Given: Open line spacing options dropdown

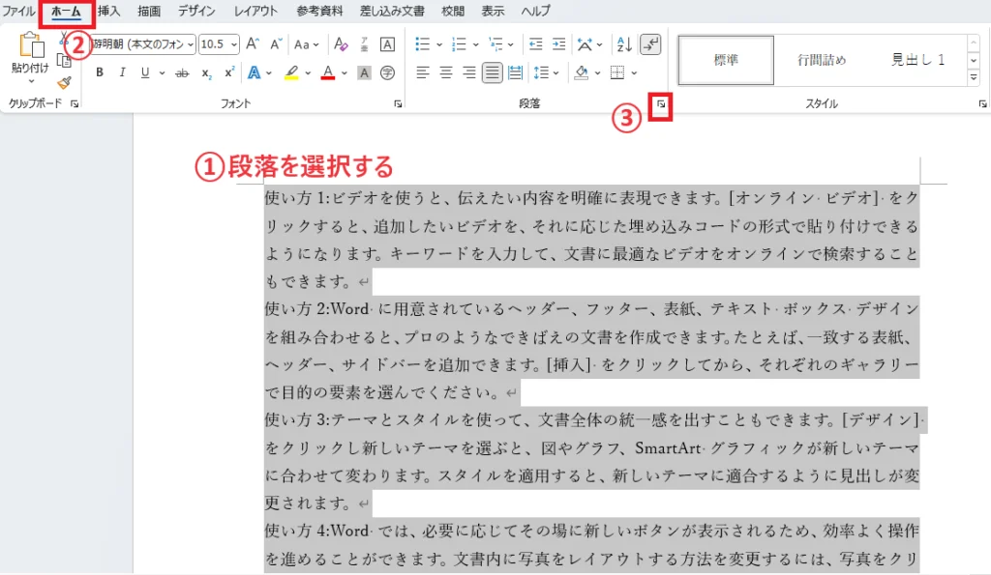Looking at the screenshot, I should (x=546, y=73).
